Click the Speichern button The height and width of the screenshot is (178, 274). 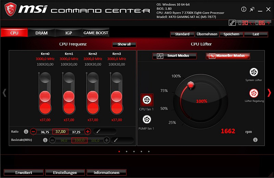232,34
